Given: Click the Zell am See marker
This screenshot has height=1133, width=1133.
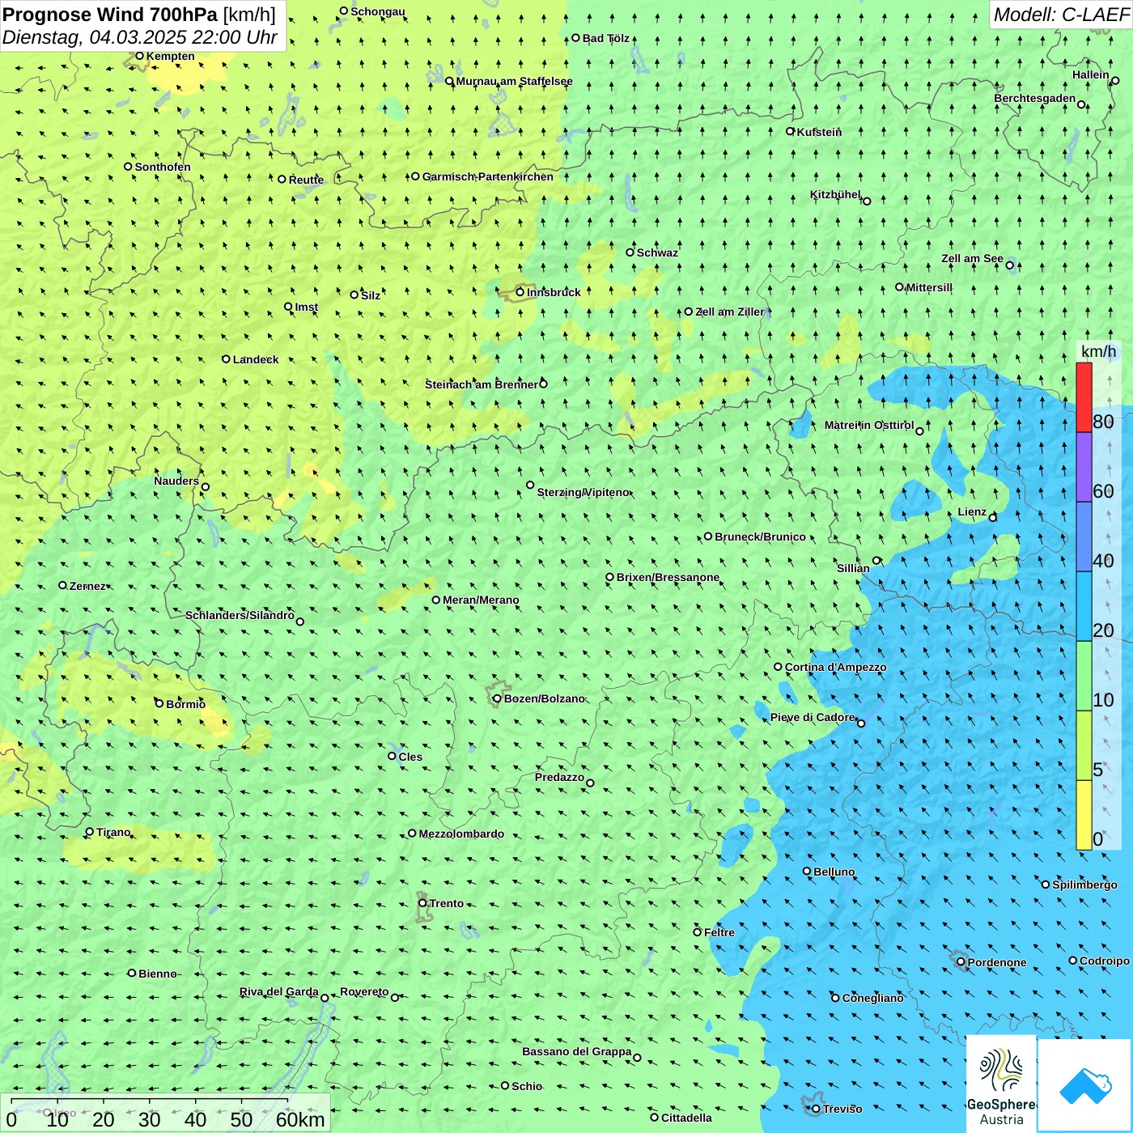Looking at the screenshot, I should point(1009,265).
